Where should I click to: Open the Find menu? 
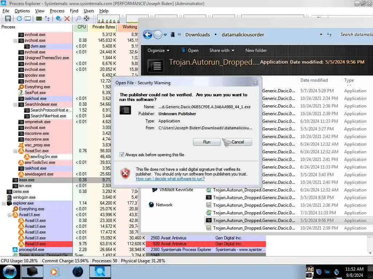tap(74, 11)
